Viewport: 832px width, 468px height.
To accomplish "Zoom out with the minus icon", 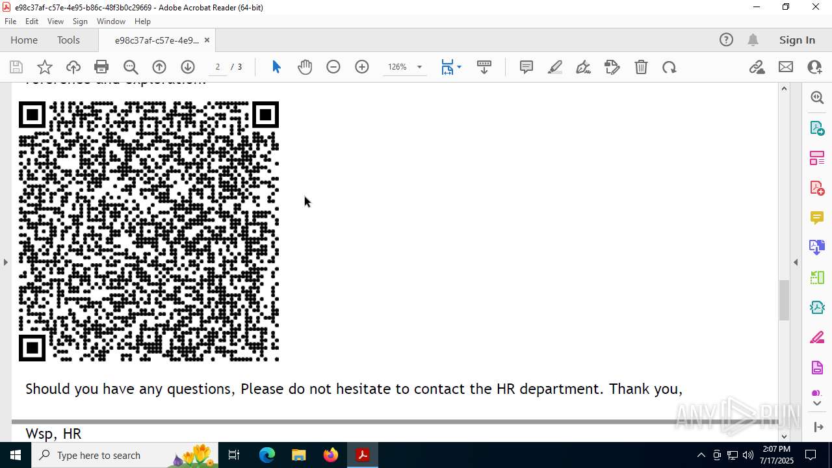I will click(333, 67).
